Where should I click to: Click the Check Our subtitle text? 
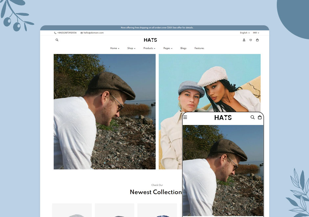tap(157, 185)
